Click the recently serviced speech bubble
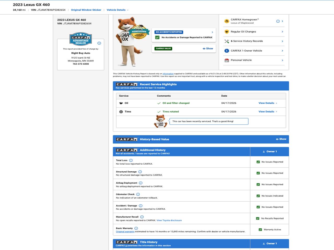 209,121
